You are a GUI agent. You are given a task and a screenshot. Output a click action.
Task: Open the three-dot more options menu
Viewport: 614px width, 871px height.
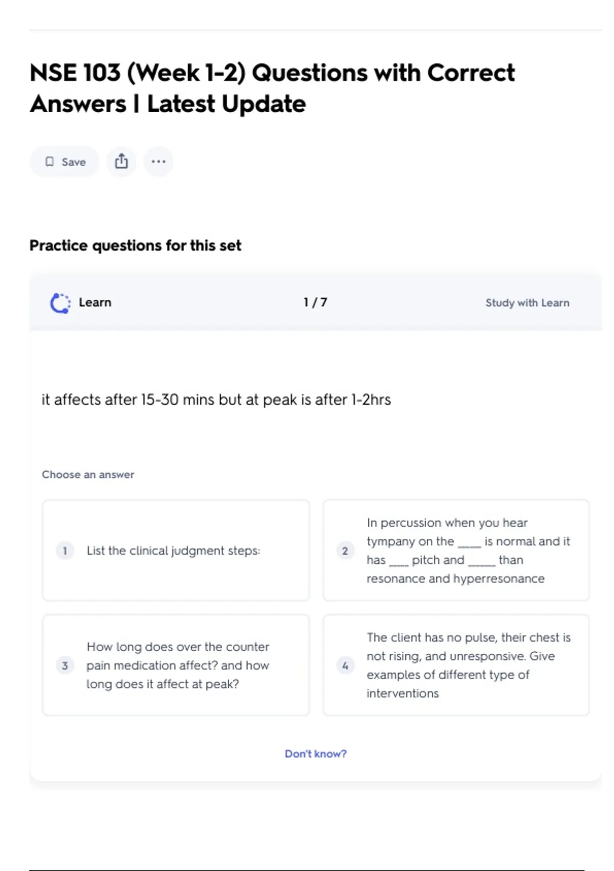pos(158,162)
